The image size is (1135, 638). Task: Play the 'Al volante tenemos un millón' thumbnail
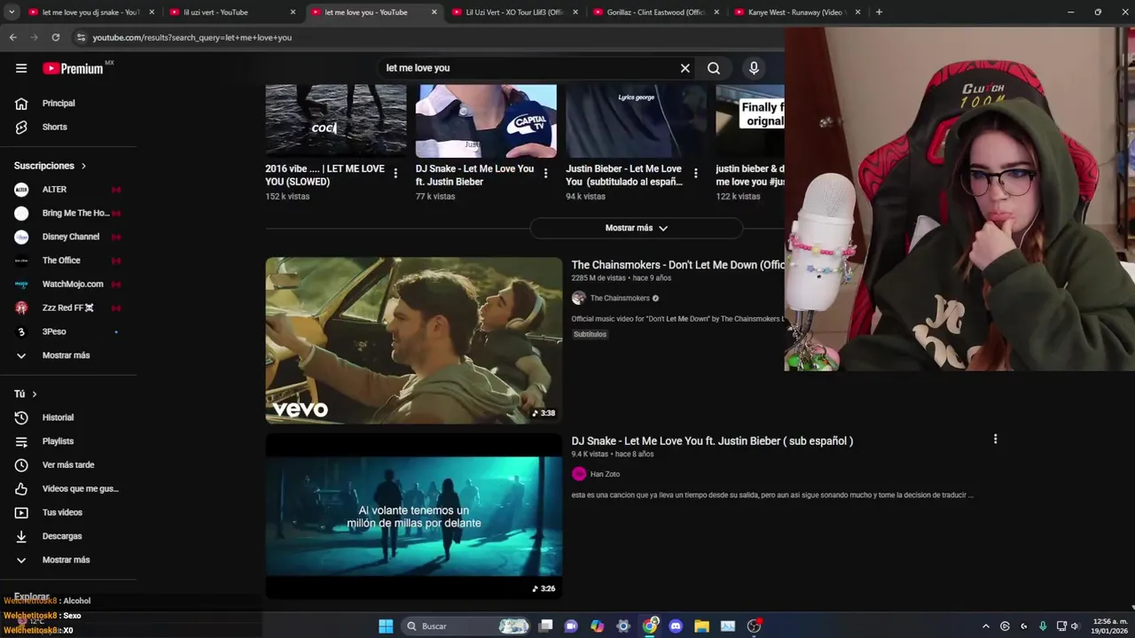tap(413, 516)
